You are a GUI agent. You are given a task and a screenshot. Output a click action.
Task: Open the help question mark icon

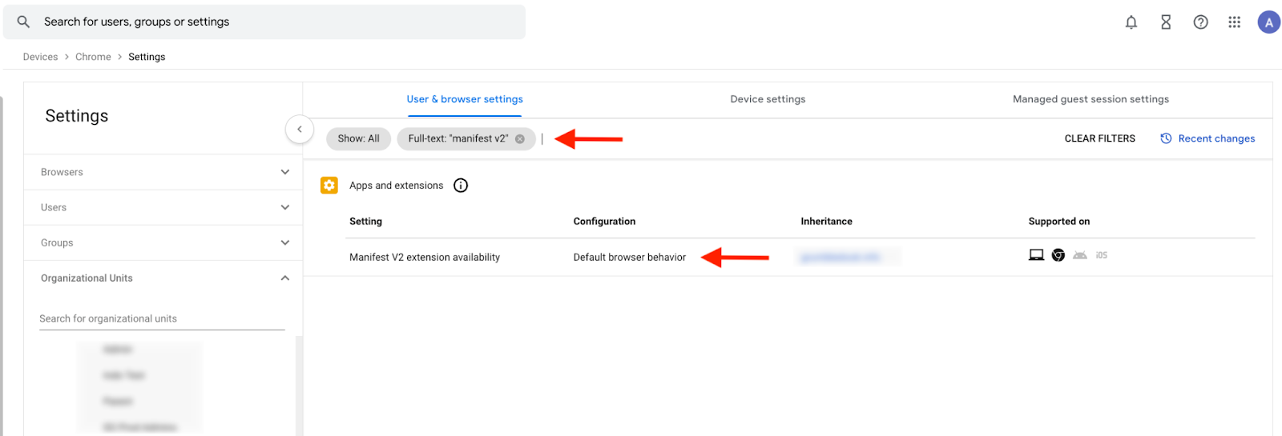pyautogui.click(x=1200, y=22)
